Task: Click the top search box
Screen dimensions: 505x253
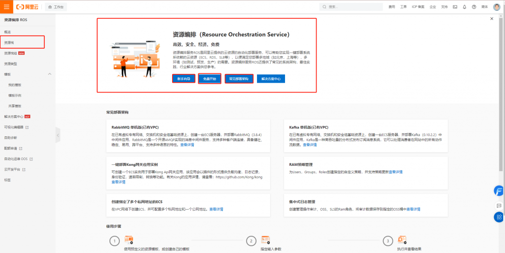Action: [351, 7]
